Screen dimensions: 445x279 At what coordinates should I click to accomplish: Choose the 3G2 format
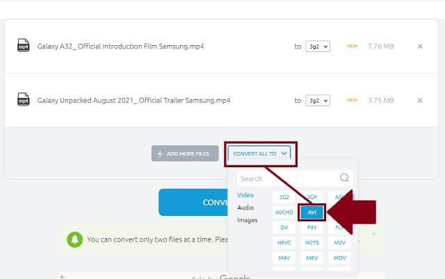pos(284,197)
